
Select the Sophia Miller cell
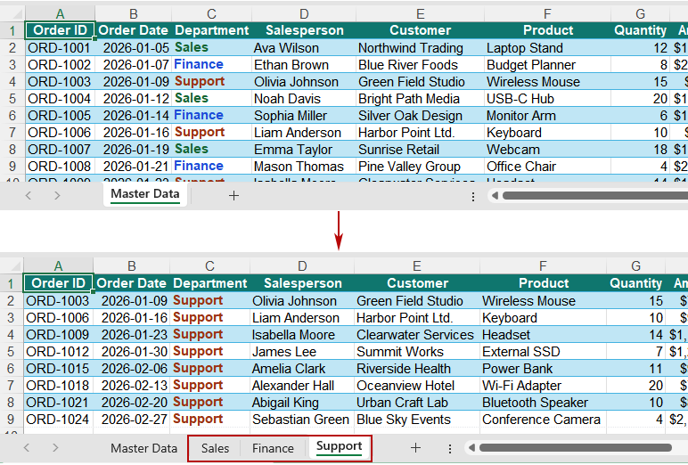tap(304, 116)
